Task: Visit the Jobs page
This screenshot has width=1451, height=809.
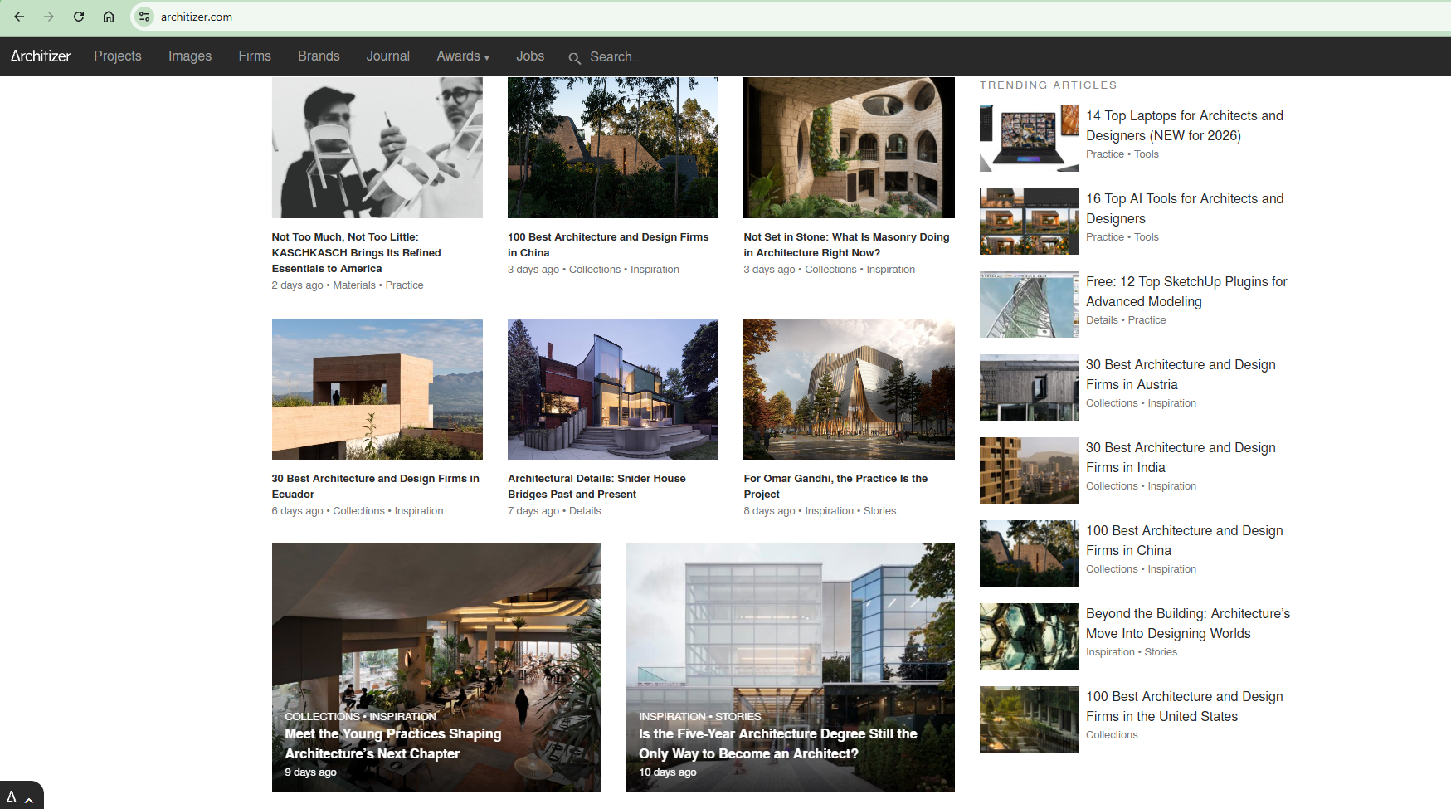Action: pyautogui.click(x=530, y=56)
